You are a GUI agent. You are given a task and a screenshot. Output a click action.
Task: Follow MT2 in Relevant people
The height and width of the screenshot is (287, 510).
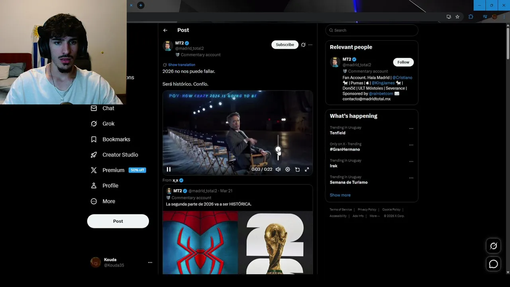(x=403, y=62)
